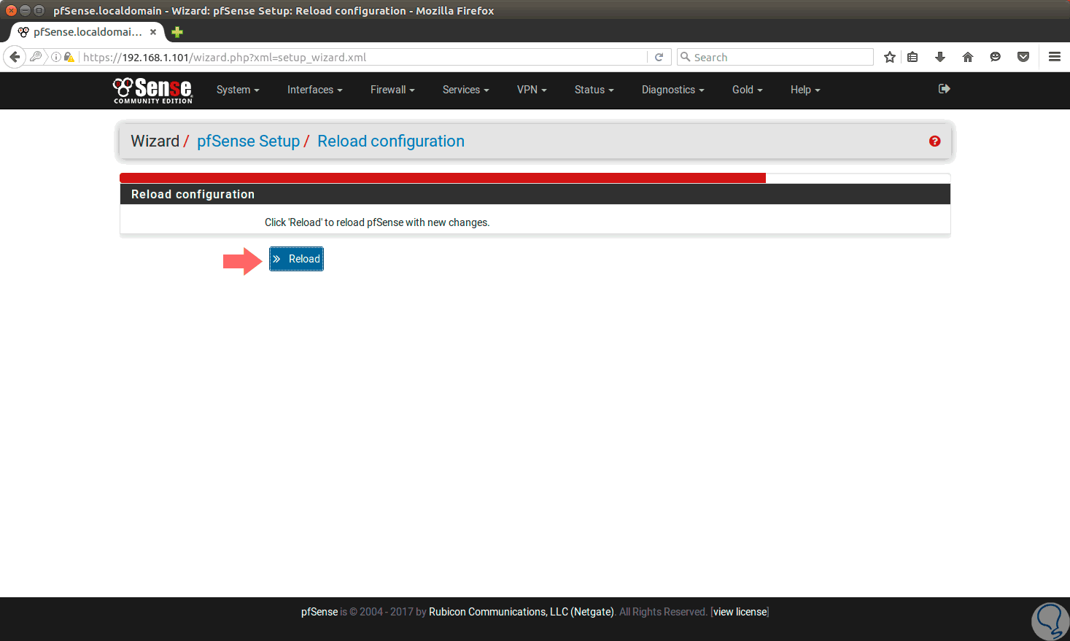
Task: Click the password key icon beside the back button
Action: [x=36, y=57]
